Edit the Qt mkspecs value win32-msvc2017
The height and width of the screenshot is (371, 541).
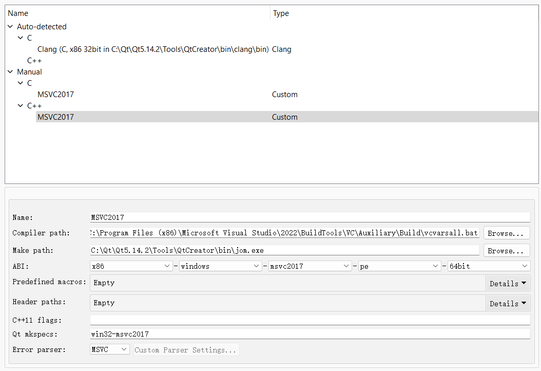pos(257,334)
